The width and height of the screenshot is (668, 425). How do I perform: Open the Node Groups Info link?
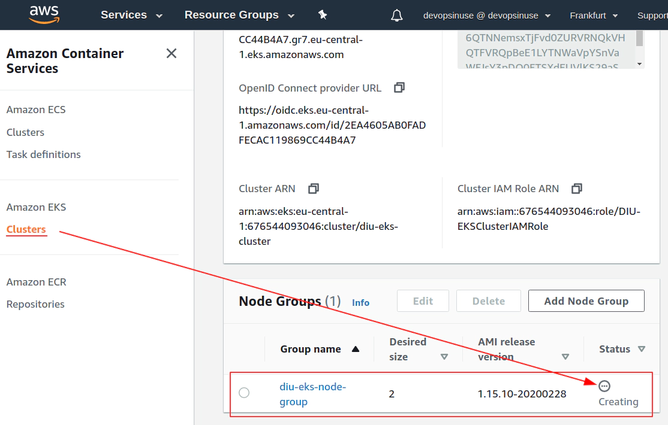[x=360, y=302]
